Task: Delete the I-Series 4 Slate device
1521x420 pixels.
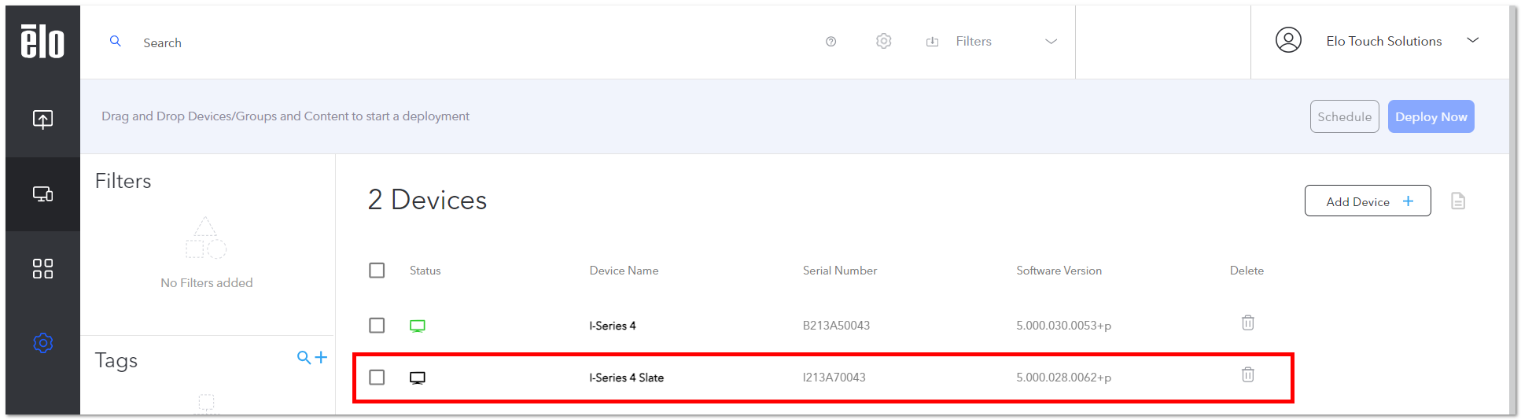Action: pos(1247,374)
